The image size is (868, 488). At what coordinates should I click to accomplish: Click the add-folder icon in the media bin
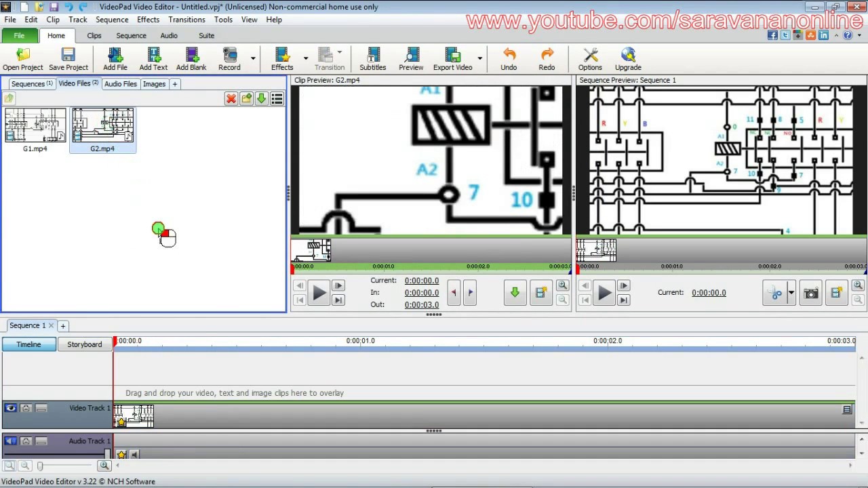246,99
